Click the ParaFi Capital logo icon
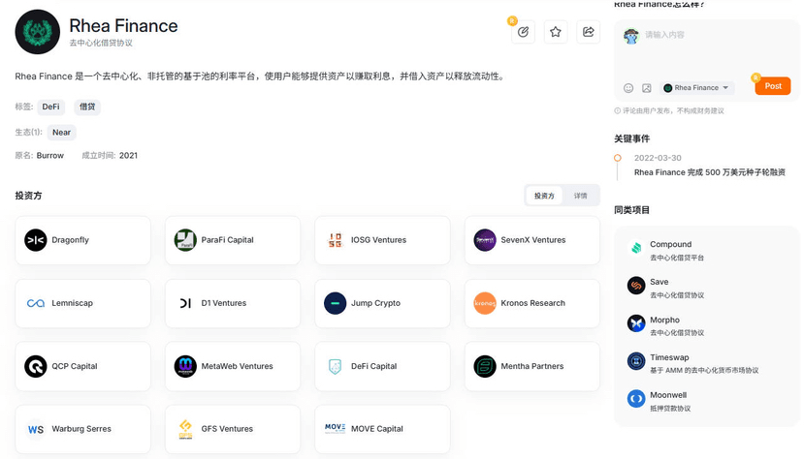 [x=185, y=240]
